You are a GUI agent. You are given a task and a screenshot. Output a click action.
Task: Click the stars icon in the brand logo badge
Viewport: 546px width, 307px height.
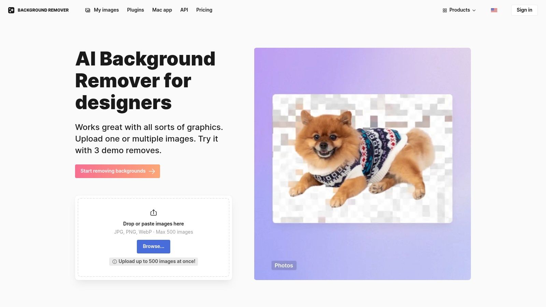(x=11, y=10)
